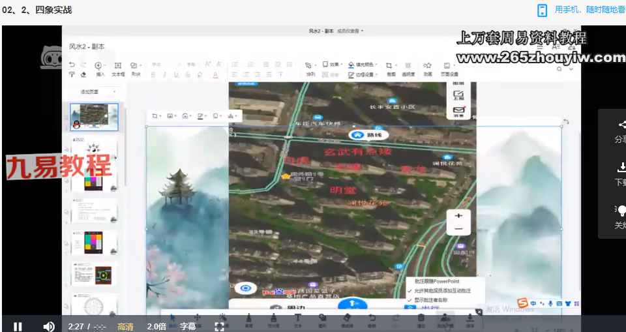Open the 用手机、随时随地看 link
Viewport: 626px width, 332px height.
(x=590, y=10)
